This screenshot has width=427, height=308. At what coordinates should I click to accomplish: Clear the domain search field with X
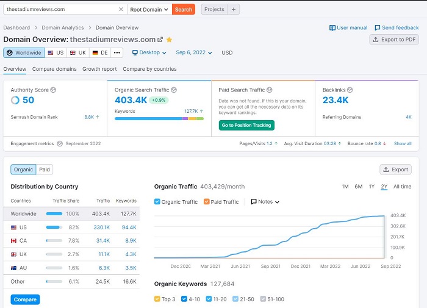coord(121,9)
